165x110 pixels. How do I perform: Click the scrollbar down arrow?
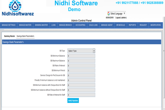[x=164, y=109]
